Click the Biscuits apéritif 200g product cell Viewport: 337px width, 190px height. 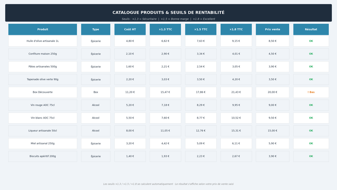tap(43, 156)
